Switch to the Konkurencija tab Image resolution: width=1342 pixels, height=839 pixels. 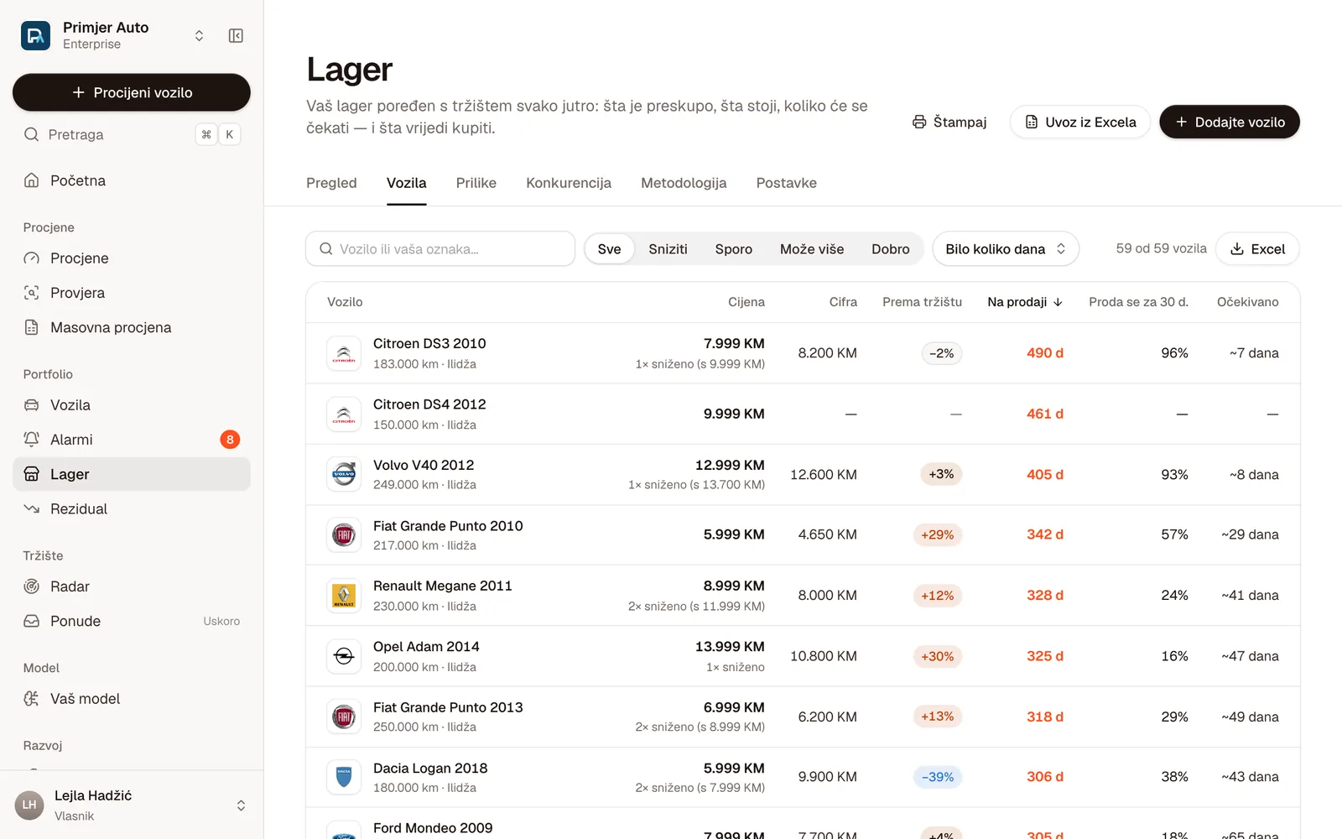point(569,183)
